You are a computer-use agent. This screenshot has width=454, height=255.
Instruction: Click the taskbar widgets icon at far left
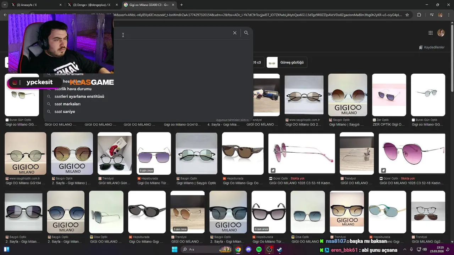tap(6, 249)
